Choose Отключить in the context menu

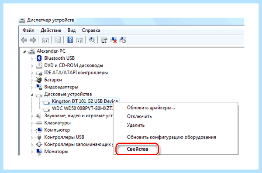(x=139, y=116)
